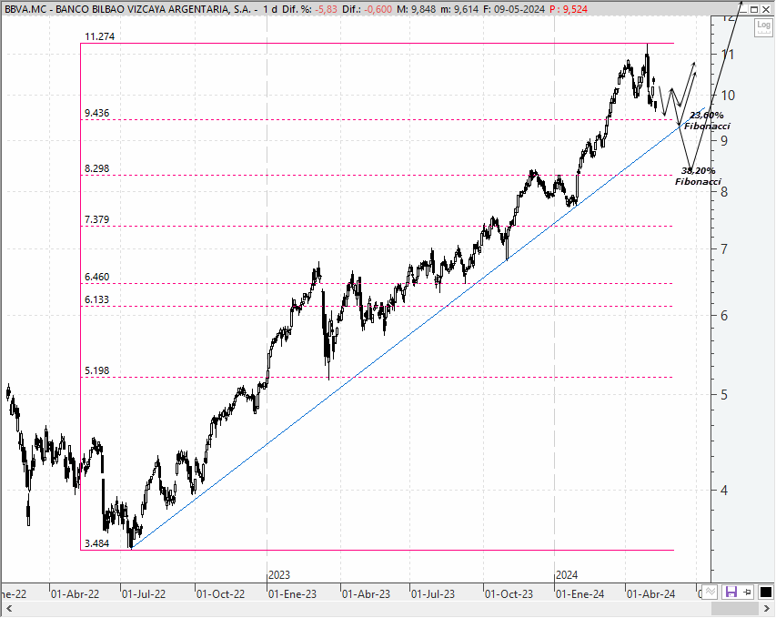Click the 7.379 Fibonacci level label
The height and width of the screenshot is (618, 776).
(97, 219)
